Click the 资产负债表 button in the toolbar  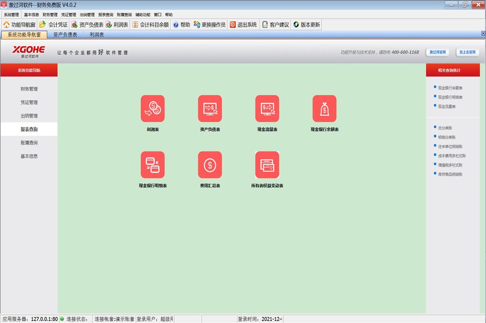click(x=87, y=25)
